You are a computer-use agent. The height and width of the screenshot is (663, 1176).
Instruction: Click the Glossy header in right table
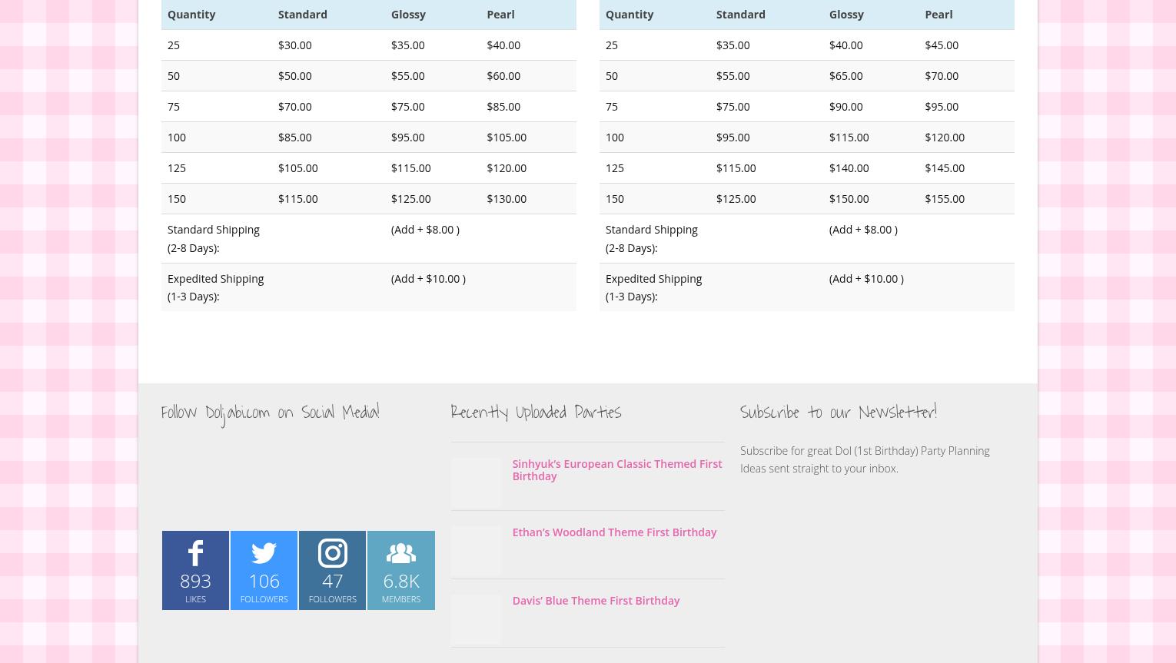pos(845,14)
